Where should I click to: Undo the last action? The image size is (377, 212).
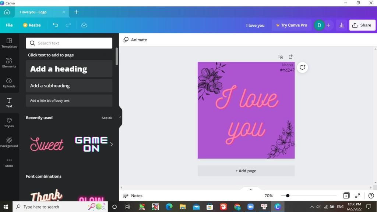point(56,25)
